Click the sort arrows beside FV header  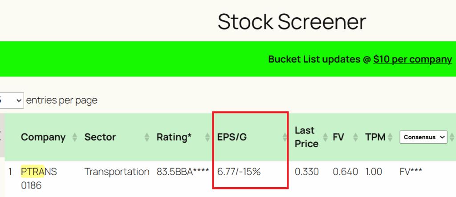point(354,137)
